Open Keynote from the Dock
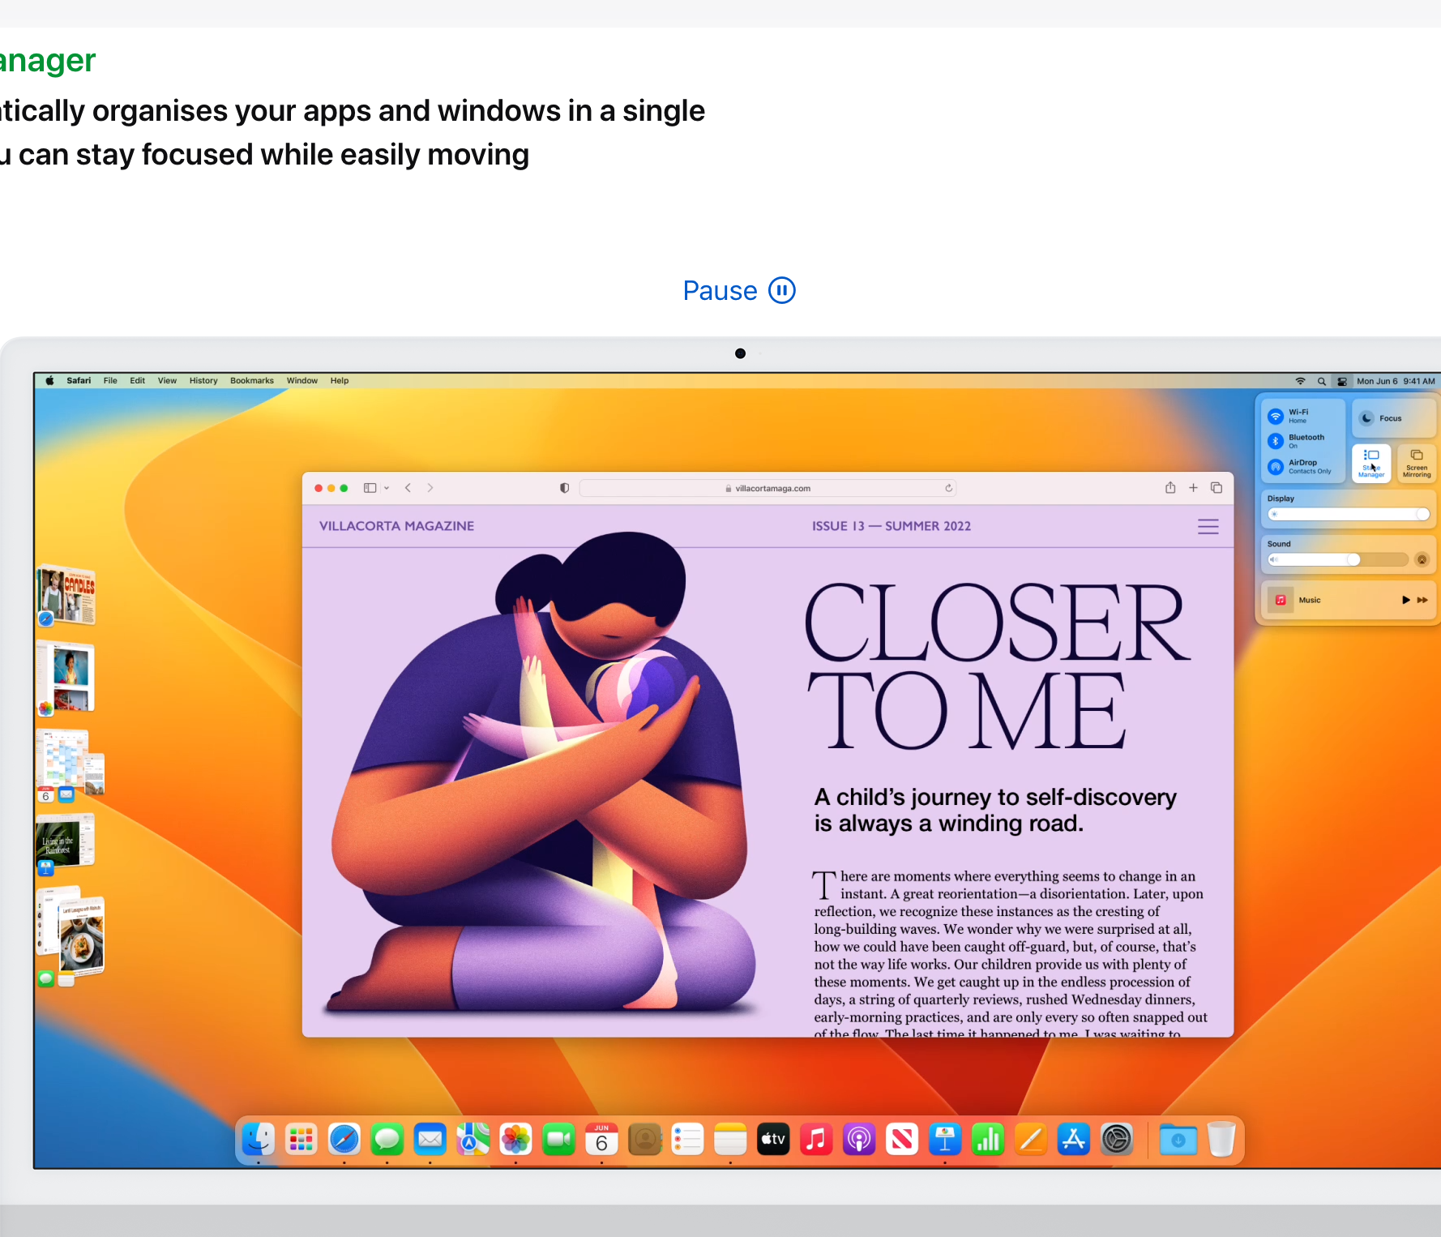 (x=945, y=1140)
